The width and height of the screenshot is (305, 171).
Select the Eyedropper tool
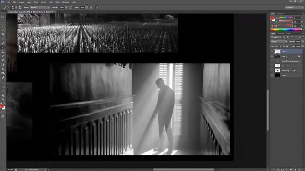point(3,38)
